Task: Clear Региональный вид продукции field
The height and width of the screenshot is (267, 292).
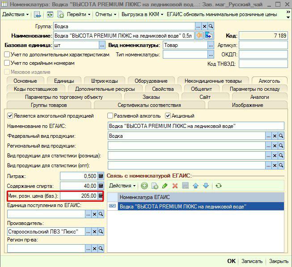Action: pyautogui.click(x=275, y=146)
